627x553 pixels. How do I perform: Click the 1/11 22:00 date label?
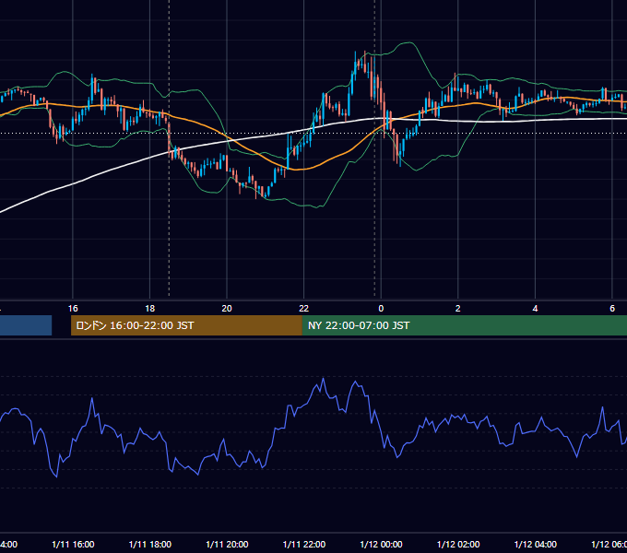coord(304,544)
